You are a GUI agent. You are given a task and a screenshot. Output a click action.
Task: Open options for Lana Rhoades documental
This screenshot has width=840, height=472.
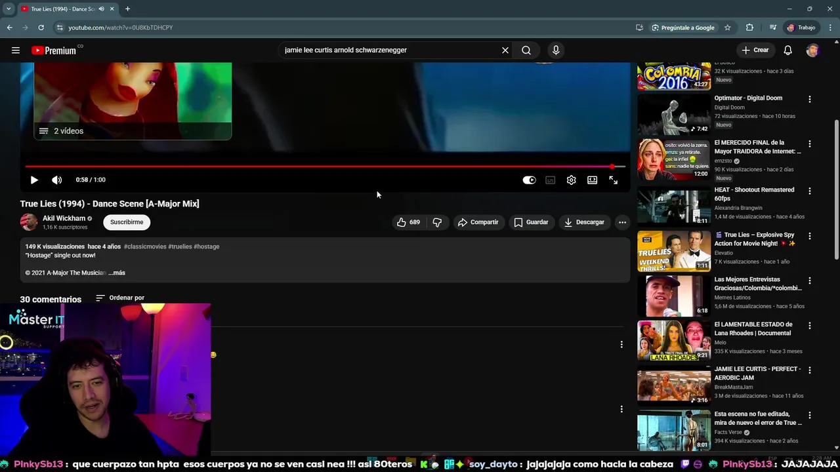(810, 325)
